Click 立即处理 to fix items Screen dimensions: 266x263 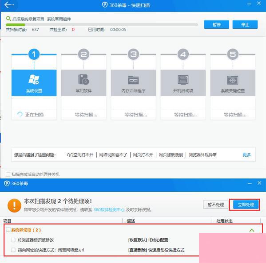(246, 205)
